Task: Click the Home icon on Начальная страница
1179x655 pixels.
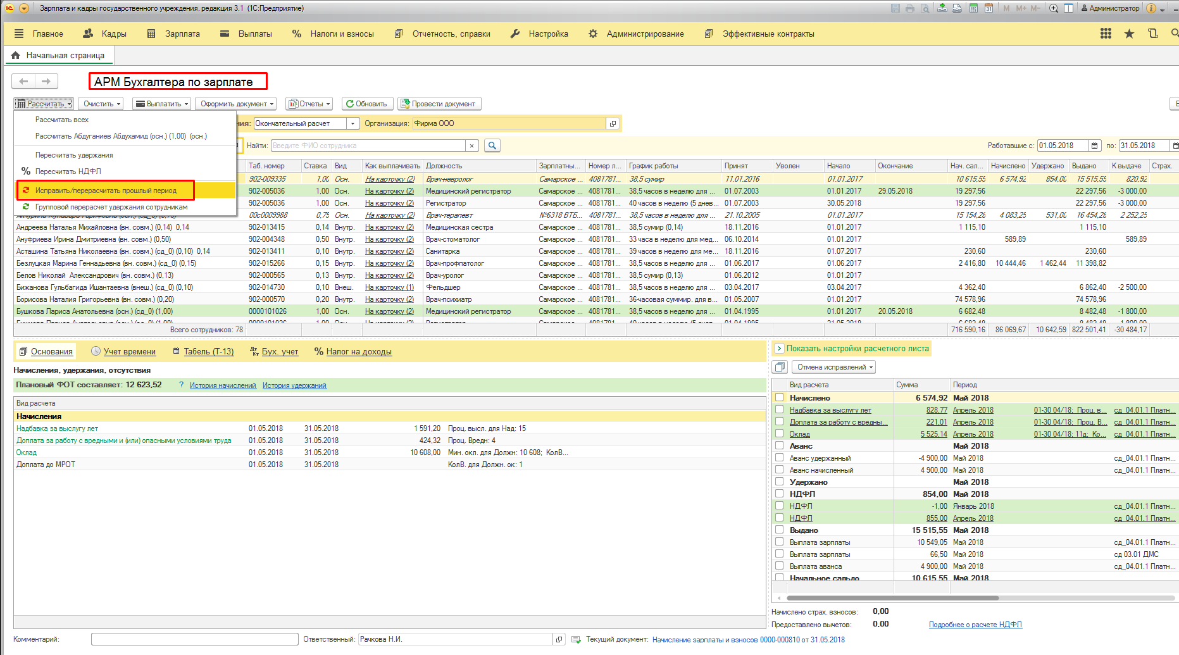Action: point(16,56)
